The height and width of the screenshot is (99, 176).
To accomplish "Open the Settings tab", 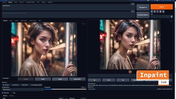I will coord(43,2).
